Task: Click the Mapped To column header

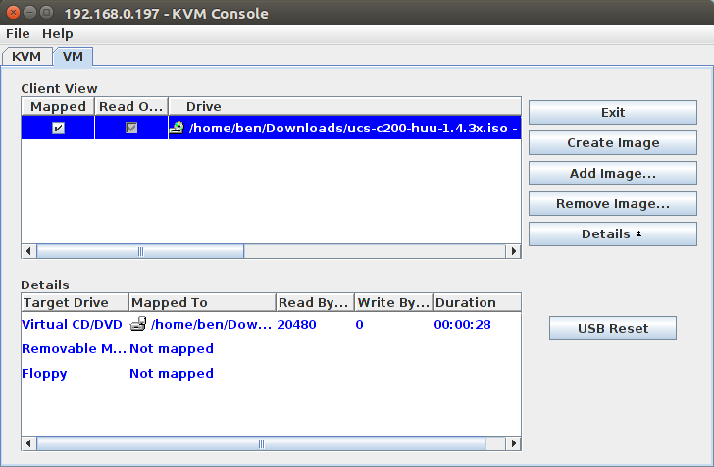Action: tap(202, 302)
